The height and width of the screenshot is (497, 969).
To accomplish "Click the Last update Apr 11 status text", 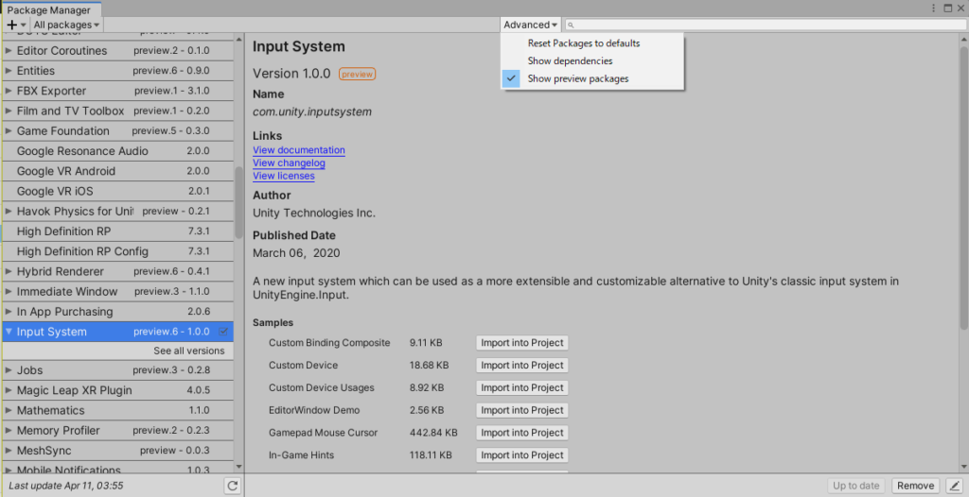I will pyautogui.click(x=66, y=486).
